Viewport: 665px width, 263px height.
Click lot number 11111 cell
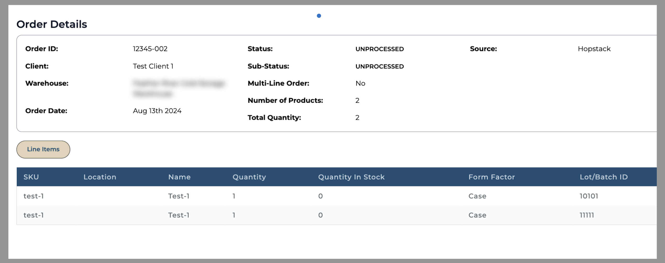[586, 215]
